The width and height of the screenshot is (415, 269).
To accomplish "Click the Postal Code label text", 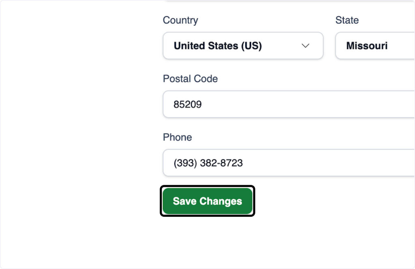I will pyautogui.click(x=190, y=79).
